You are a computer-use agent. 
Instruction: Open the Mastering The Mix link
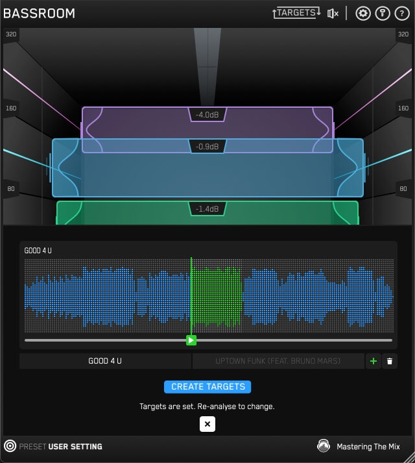[368, 447]
